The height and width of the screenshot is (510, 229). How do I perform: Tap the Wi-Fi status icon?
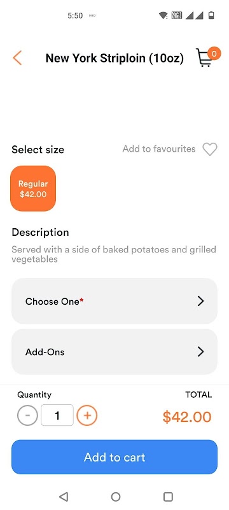point(163,15)
